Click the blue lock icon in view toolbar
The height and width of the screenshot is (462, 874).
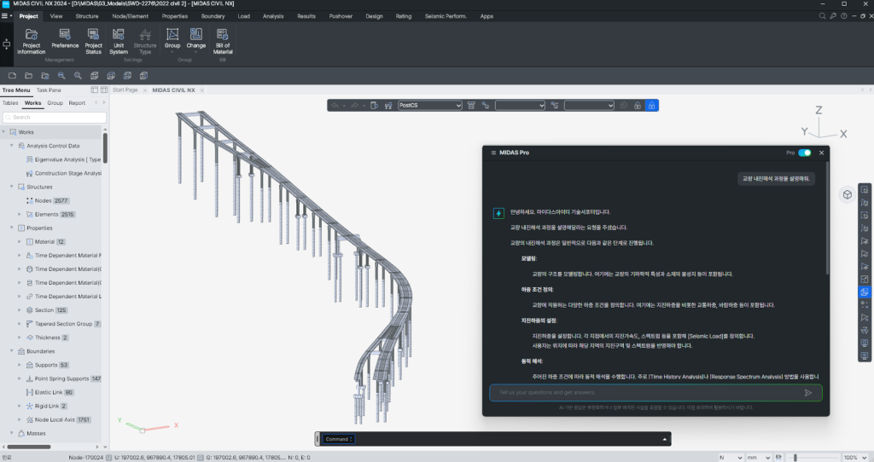coord(651,105)
